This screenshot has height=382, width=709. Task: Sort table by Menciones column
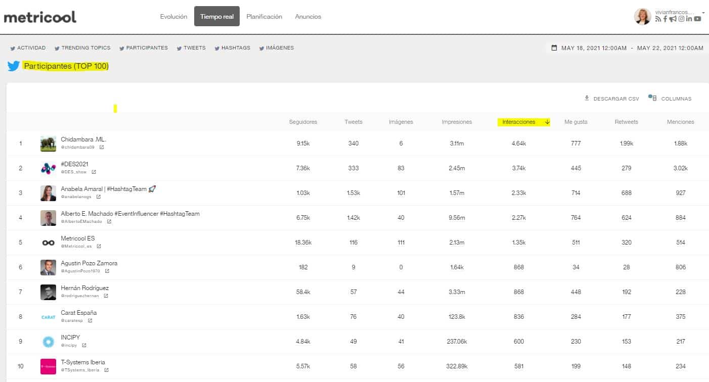click(x=681, y=122)
